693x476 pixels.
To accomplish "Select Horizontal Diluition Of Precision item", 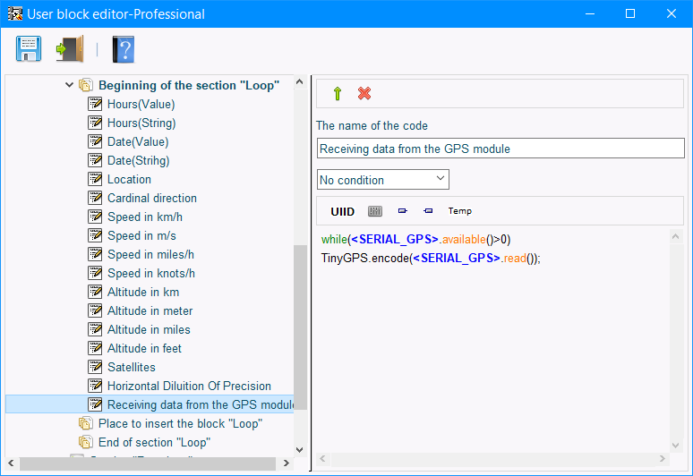I will (189, 386).
